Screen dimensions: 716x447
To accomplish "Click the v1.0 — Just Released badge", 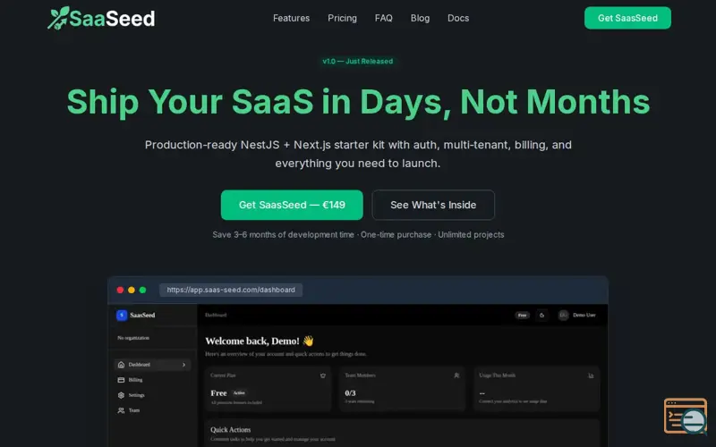I will (357, 61).
